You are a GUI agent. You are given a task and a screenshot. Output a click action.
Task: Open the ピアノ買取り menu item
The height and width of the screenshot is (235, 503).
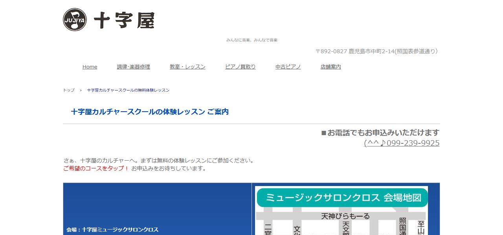coord(240,67)
